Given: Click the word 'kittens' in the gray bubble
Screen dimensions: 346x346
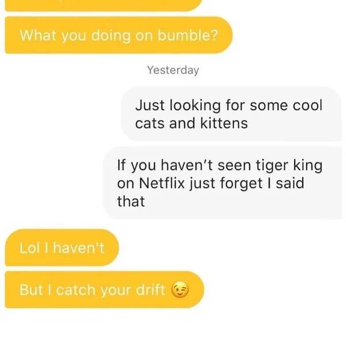Looking at the screenshot, I should click(x=224, y=123).
